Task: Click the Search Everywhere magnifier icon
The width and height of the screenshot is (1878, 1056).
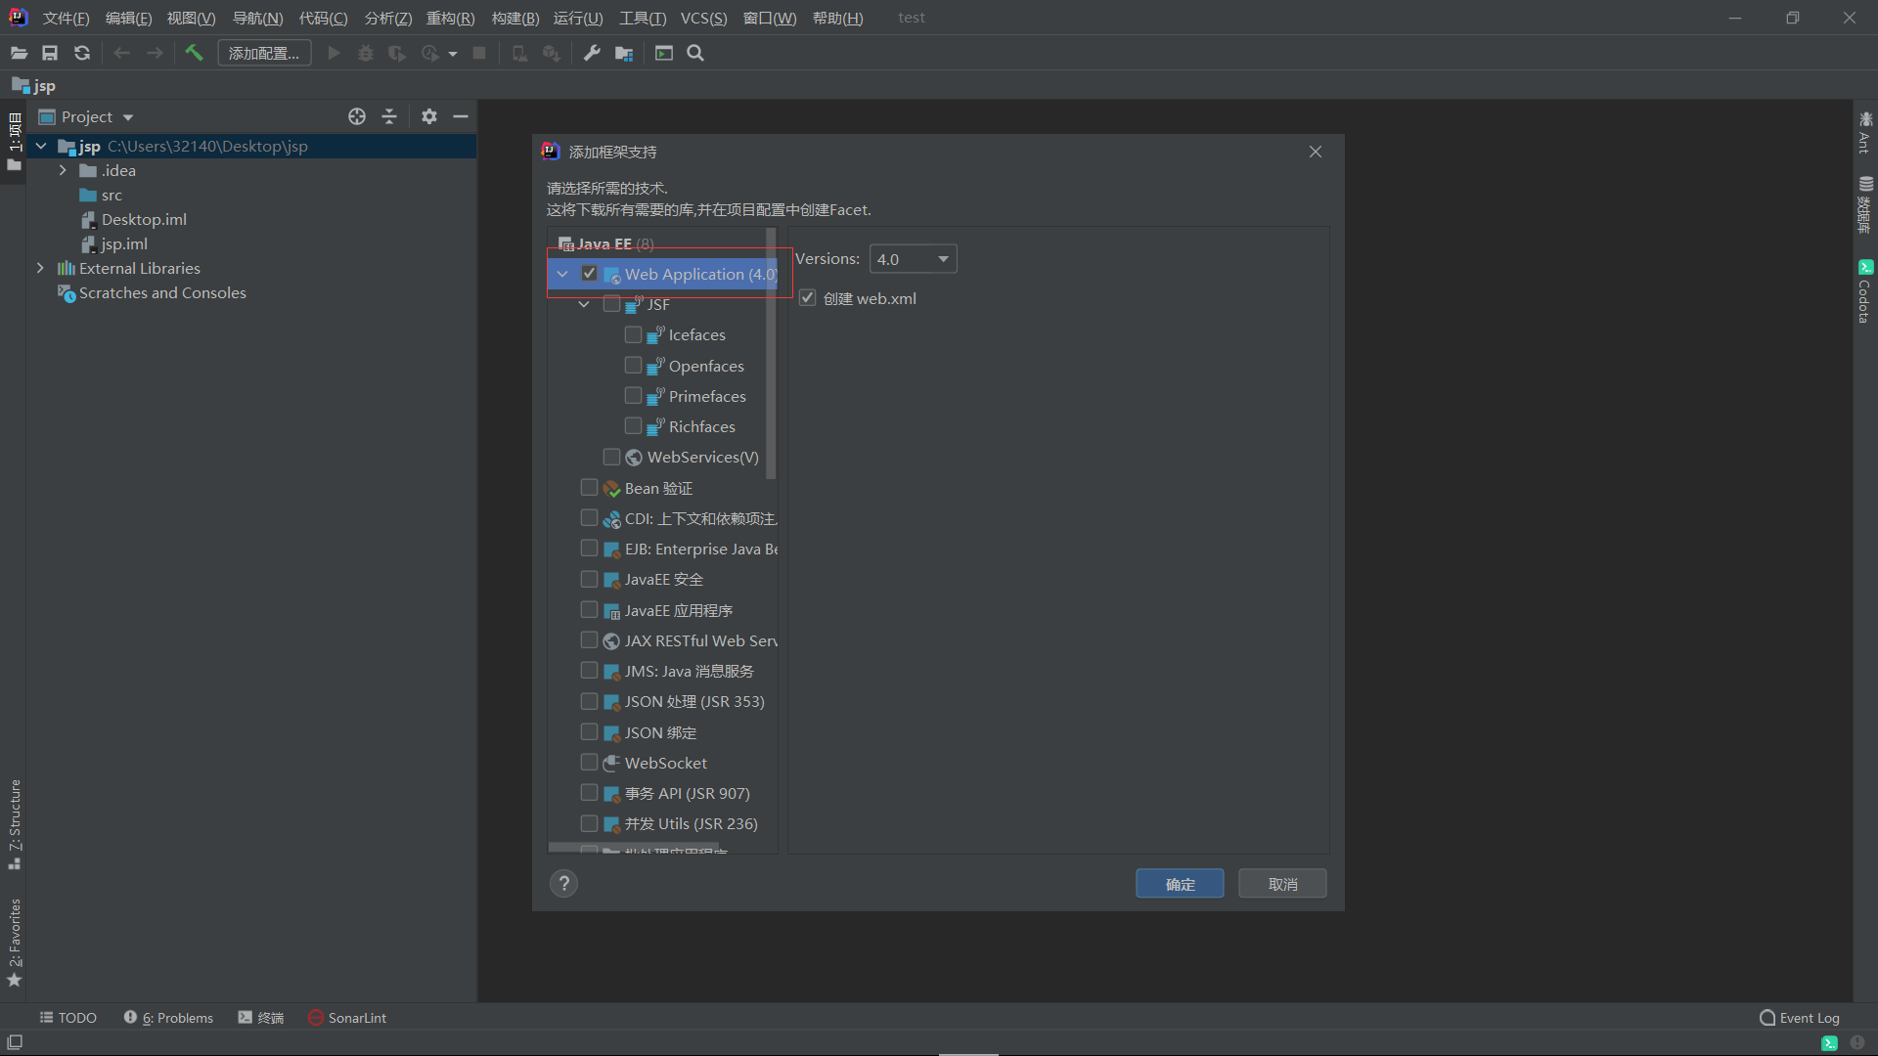Action: [695, 53]
